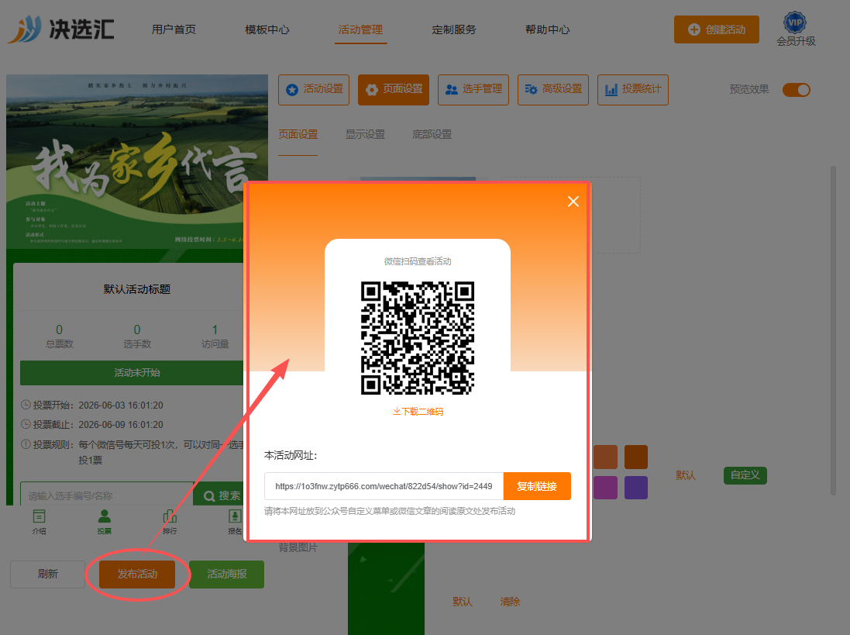Click the activity URL field

(x=384, y=486)
